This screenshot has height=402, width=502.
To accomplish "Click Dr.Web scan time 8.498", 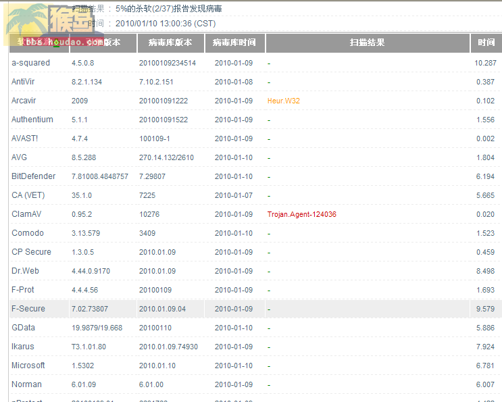I will pyautogui.click(x=485, y=271).
